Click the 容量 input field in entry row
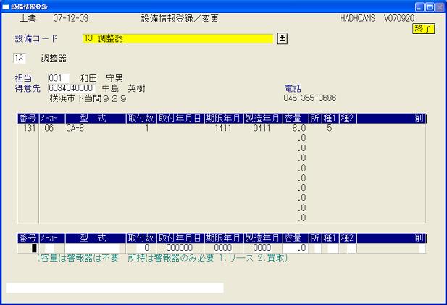The image size is (447, 305). click(x=296, y=249)
